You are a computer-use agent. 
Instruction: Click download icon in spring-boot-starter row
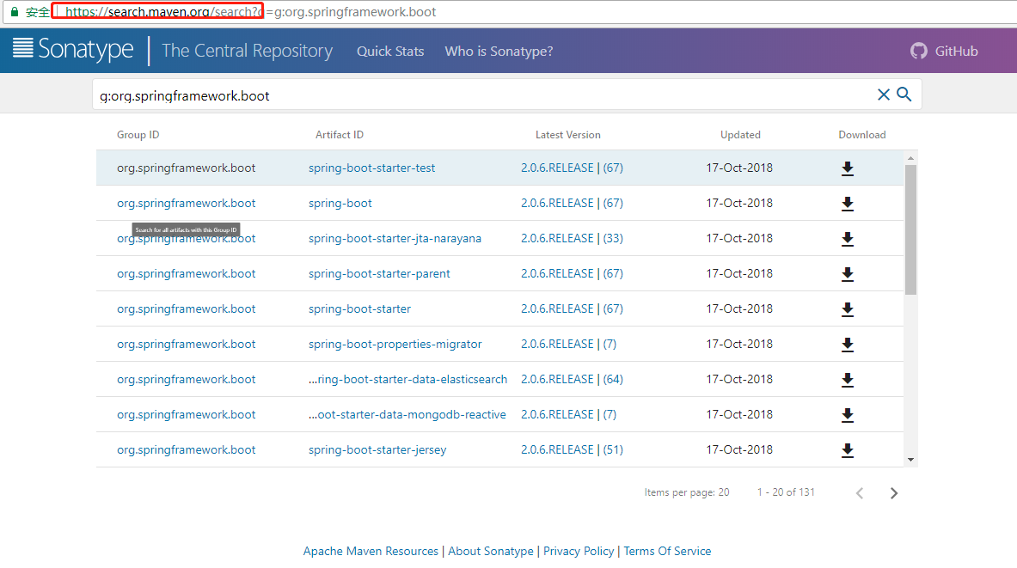(847, 309)
